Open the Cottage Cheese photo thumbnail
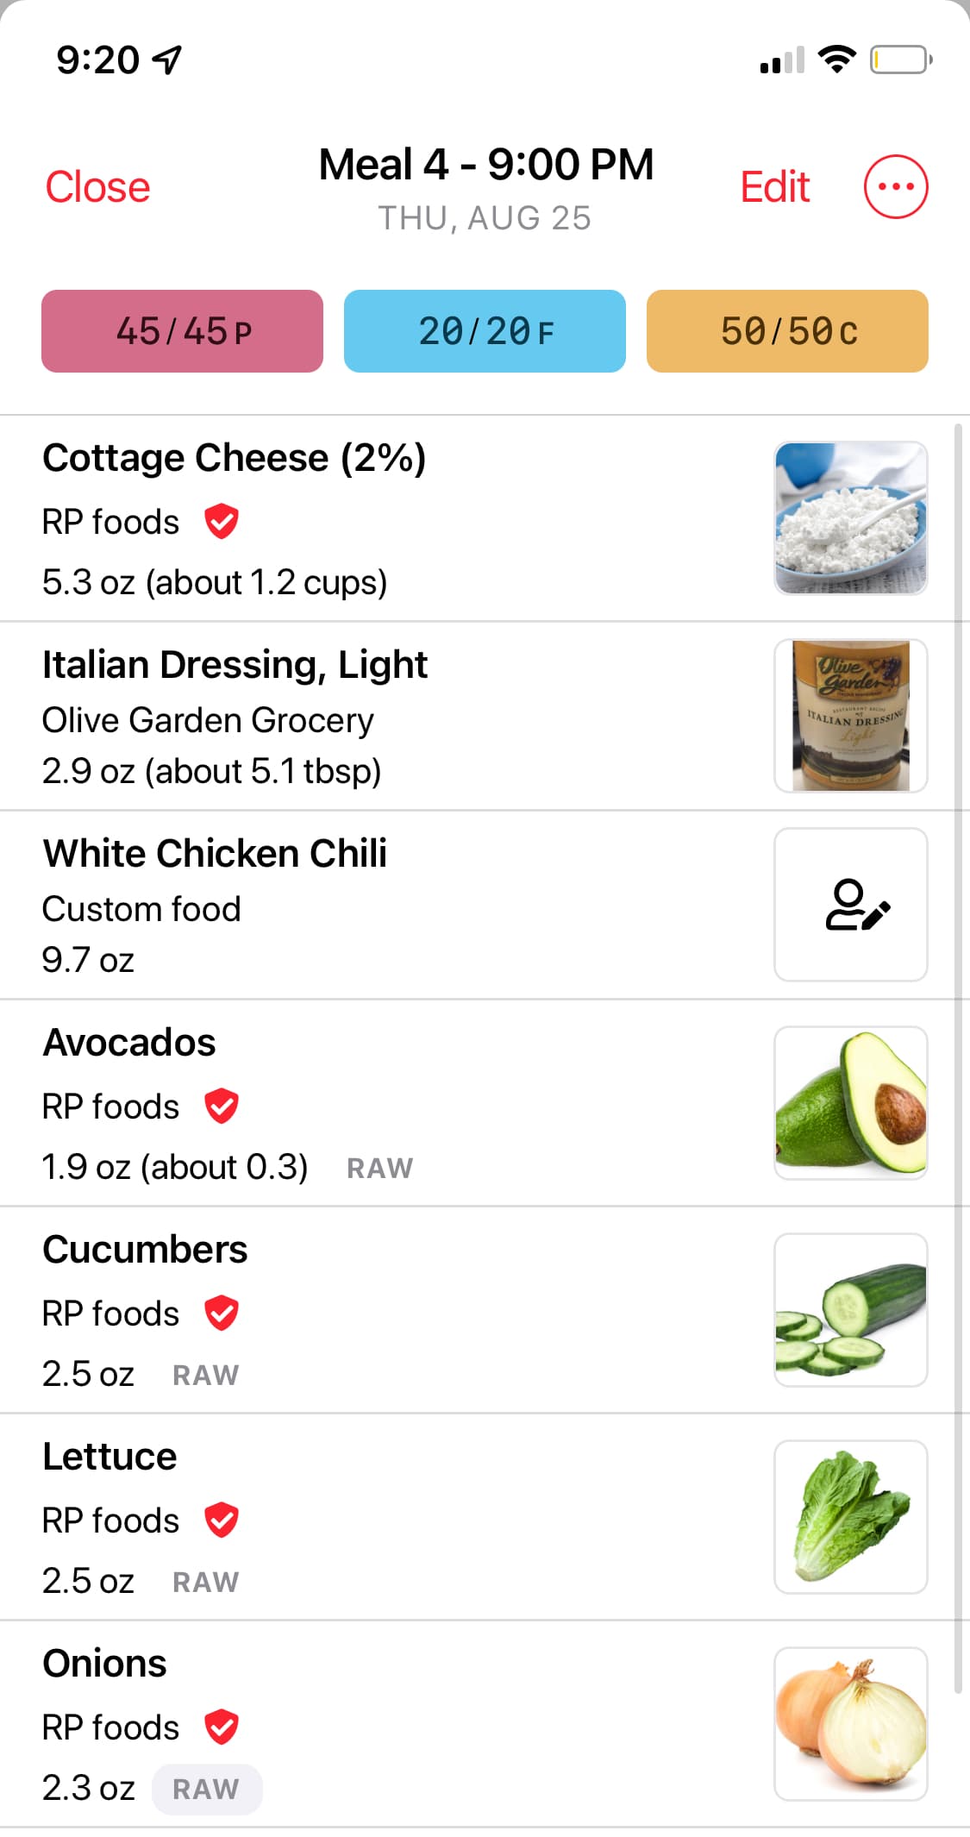Screen dimensions: 970x1837 click(x=851, y=518)
